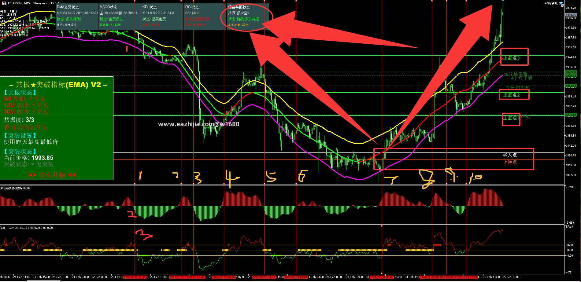Select the '买入点' entry label
This screenshot has width=581, height=282.
tap(510, 155)
